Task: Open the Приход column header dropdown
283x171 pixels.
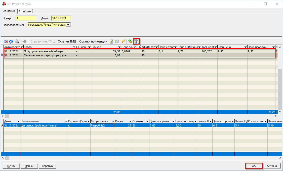Action: point(119,47)
